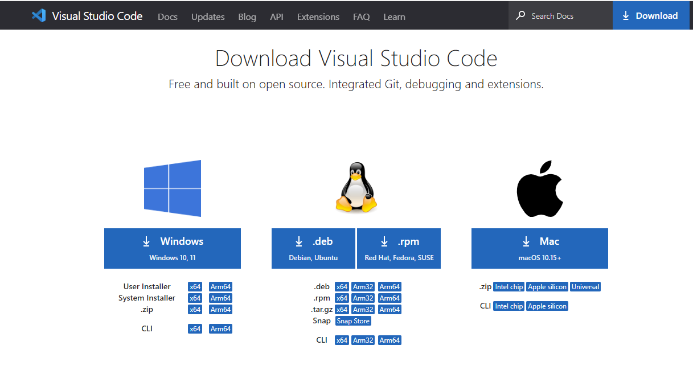693x374 pixels.
Task: Open the Docs page
Action: 167,17
